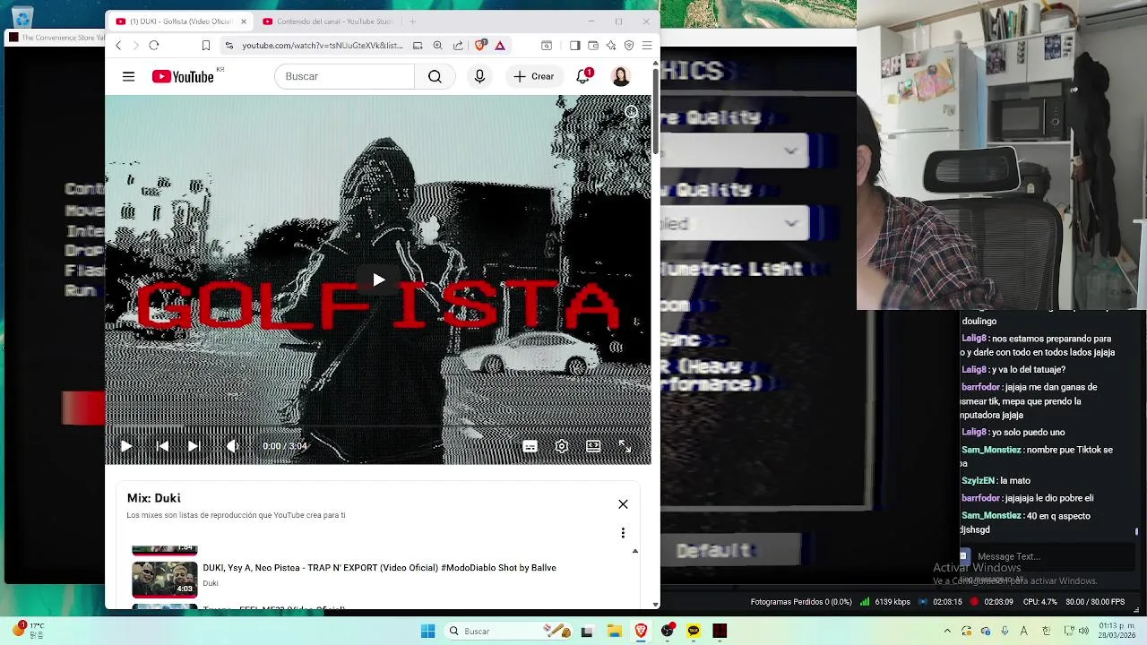Toggle subtitles in the video player
1147x645 pixels.
(530, 446)
